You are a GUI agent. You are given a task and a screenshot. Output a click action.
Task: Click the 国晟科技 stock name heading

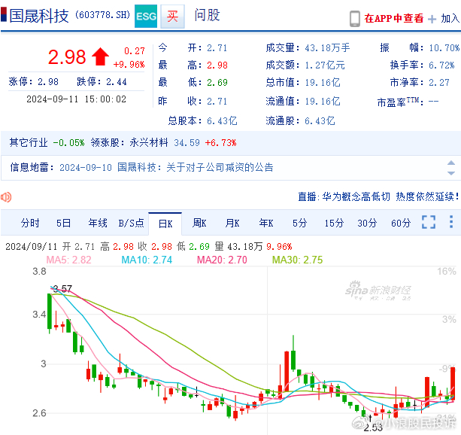point(39,16)
